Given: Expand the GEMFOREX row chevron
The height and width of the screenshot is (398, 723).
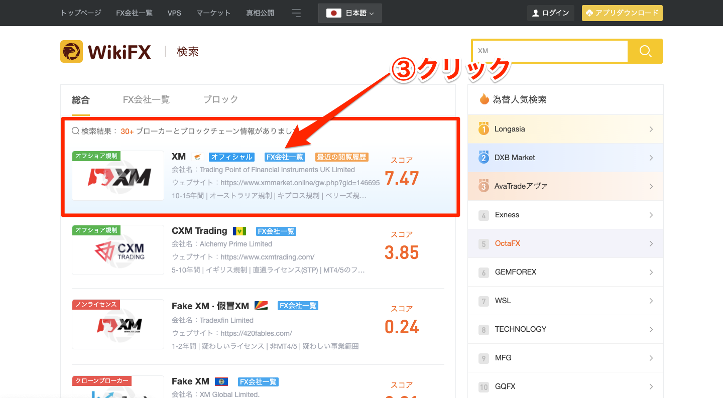Looking at the screenshot, I should click(651, 272).
